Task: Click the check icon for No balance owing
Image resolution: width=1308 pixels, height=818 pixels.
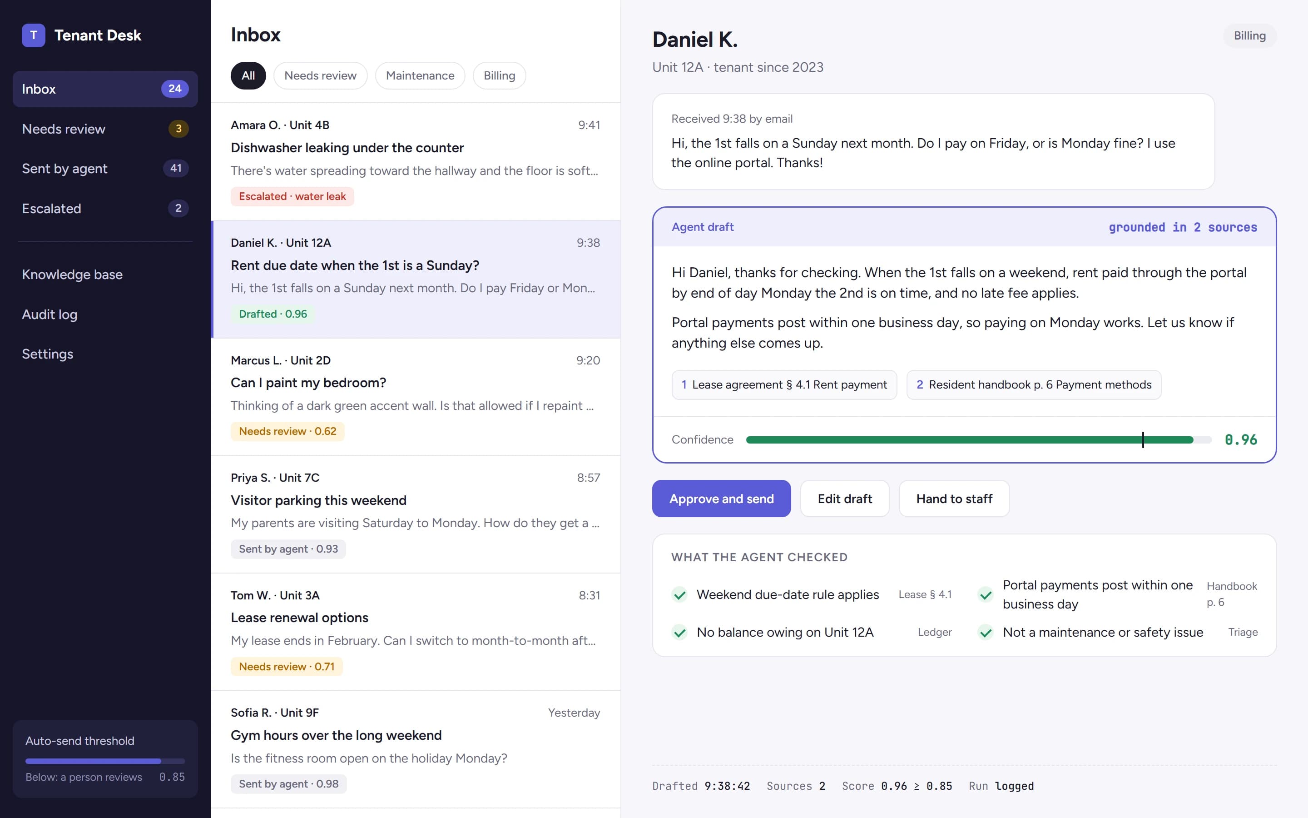Action: tap(679, 632)
